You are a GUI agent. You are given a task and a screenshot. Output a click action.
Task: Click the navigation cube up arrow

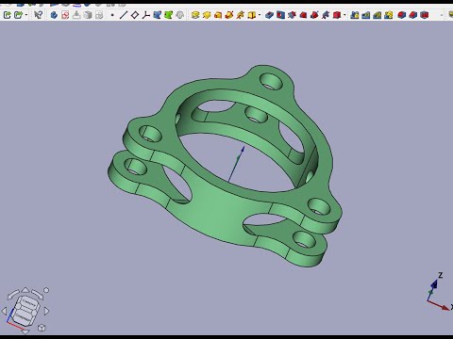25,290
